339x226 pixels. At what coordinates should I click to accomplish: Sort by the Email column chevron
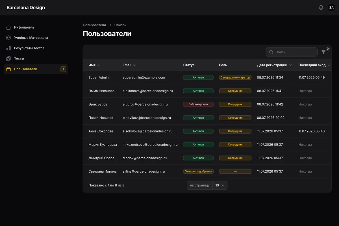point(135,65)
